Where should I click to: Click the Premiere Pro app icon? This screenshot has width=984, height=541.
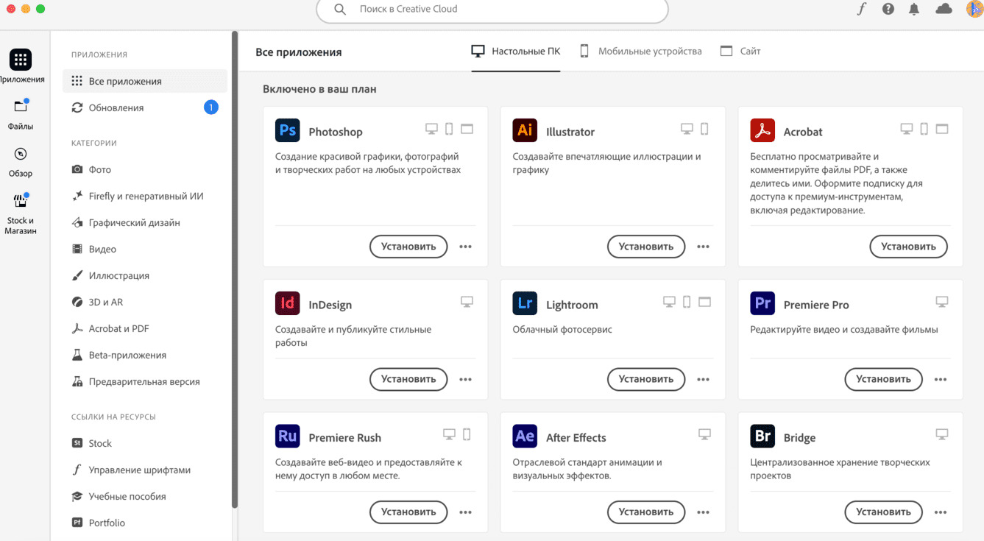click(762, 303)
